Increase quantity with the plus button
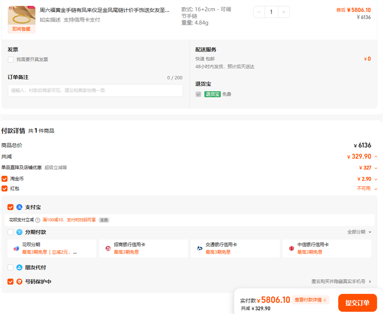 [x=284, y=12]
